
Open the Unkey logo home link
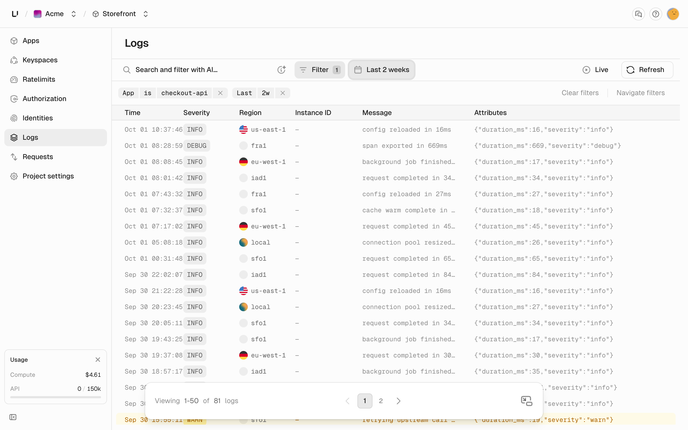click(x=15, y=14)
